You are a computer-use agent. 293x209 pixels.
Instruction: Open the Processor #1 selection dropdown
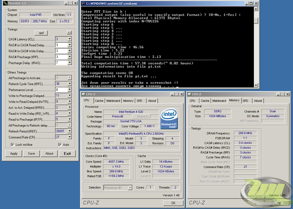(130, 188)
